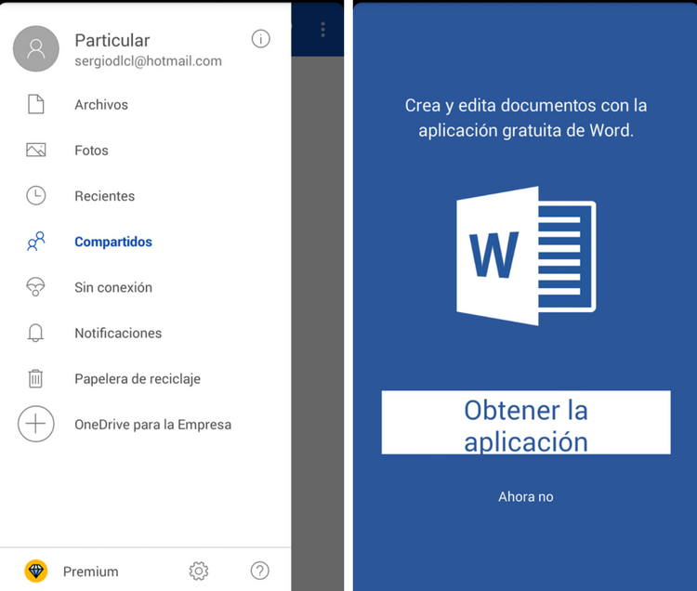Show Recientes files
Viewport: 697px width, 591px height.
click(146, 196)
